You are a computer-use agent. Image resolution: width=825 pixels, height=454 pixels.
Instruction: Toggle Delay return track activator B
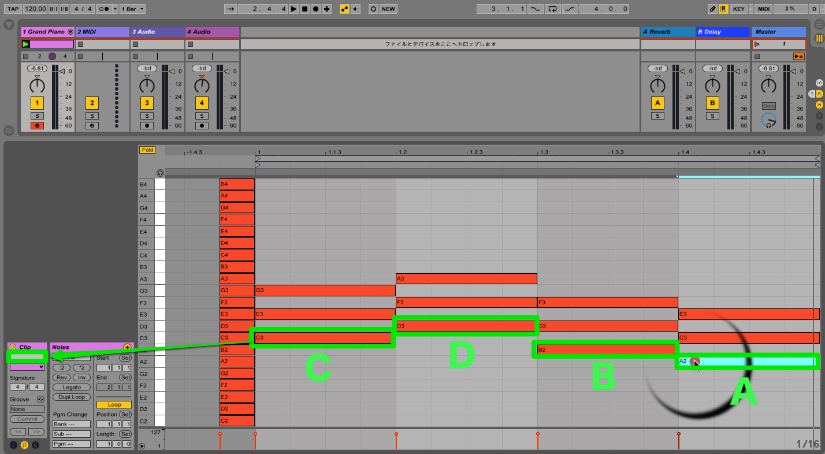coord(712,103)
